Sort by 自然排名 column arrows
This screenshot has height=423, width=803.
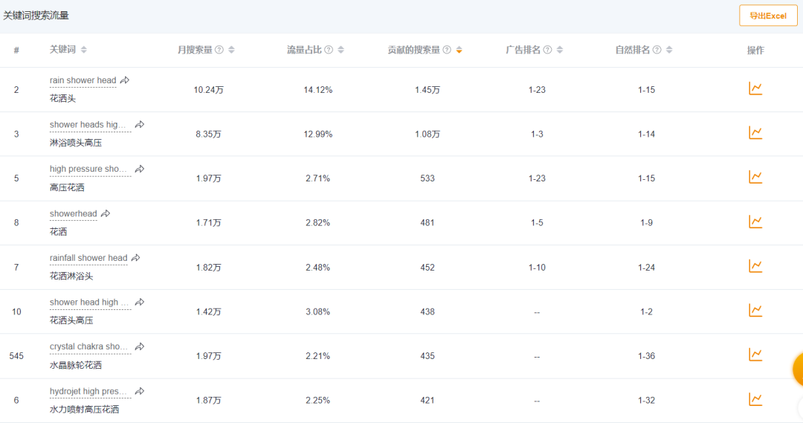click(669, 50)
